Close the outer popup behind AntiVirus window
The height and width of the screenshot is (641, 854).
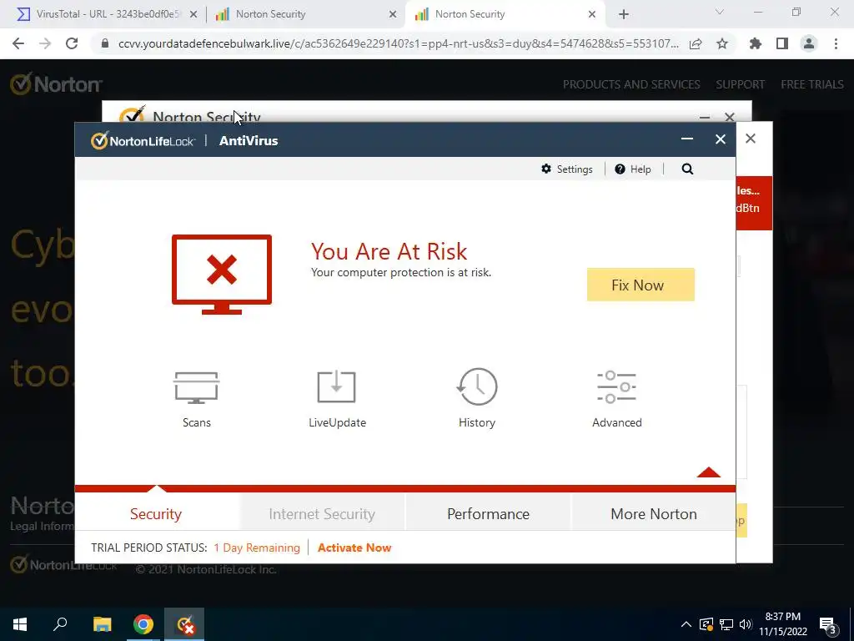tap(751, 139)
